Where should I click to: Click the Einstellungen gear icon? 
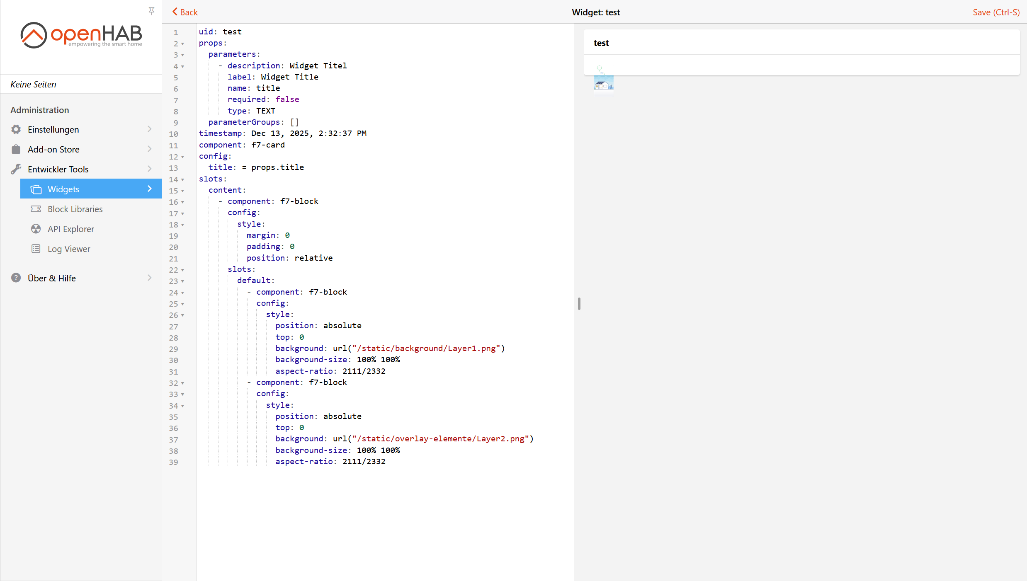[x=16, y=129]
